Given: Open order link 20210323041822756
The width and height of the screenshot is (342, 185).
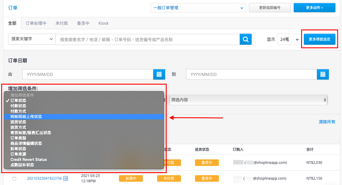Looking at the screenshot, I should pyautogui.click(x=44, y=178).
